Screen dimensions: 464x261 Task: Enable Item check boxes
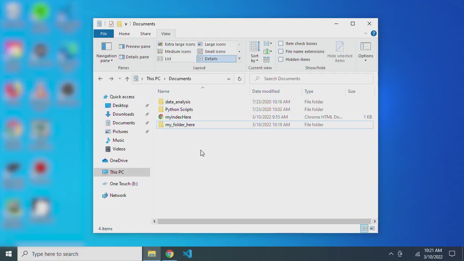pyautogui.click(x=281, y=43)
